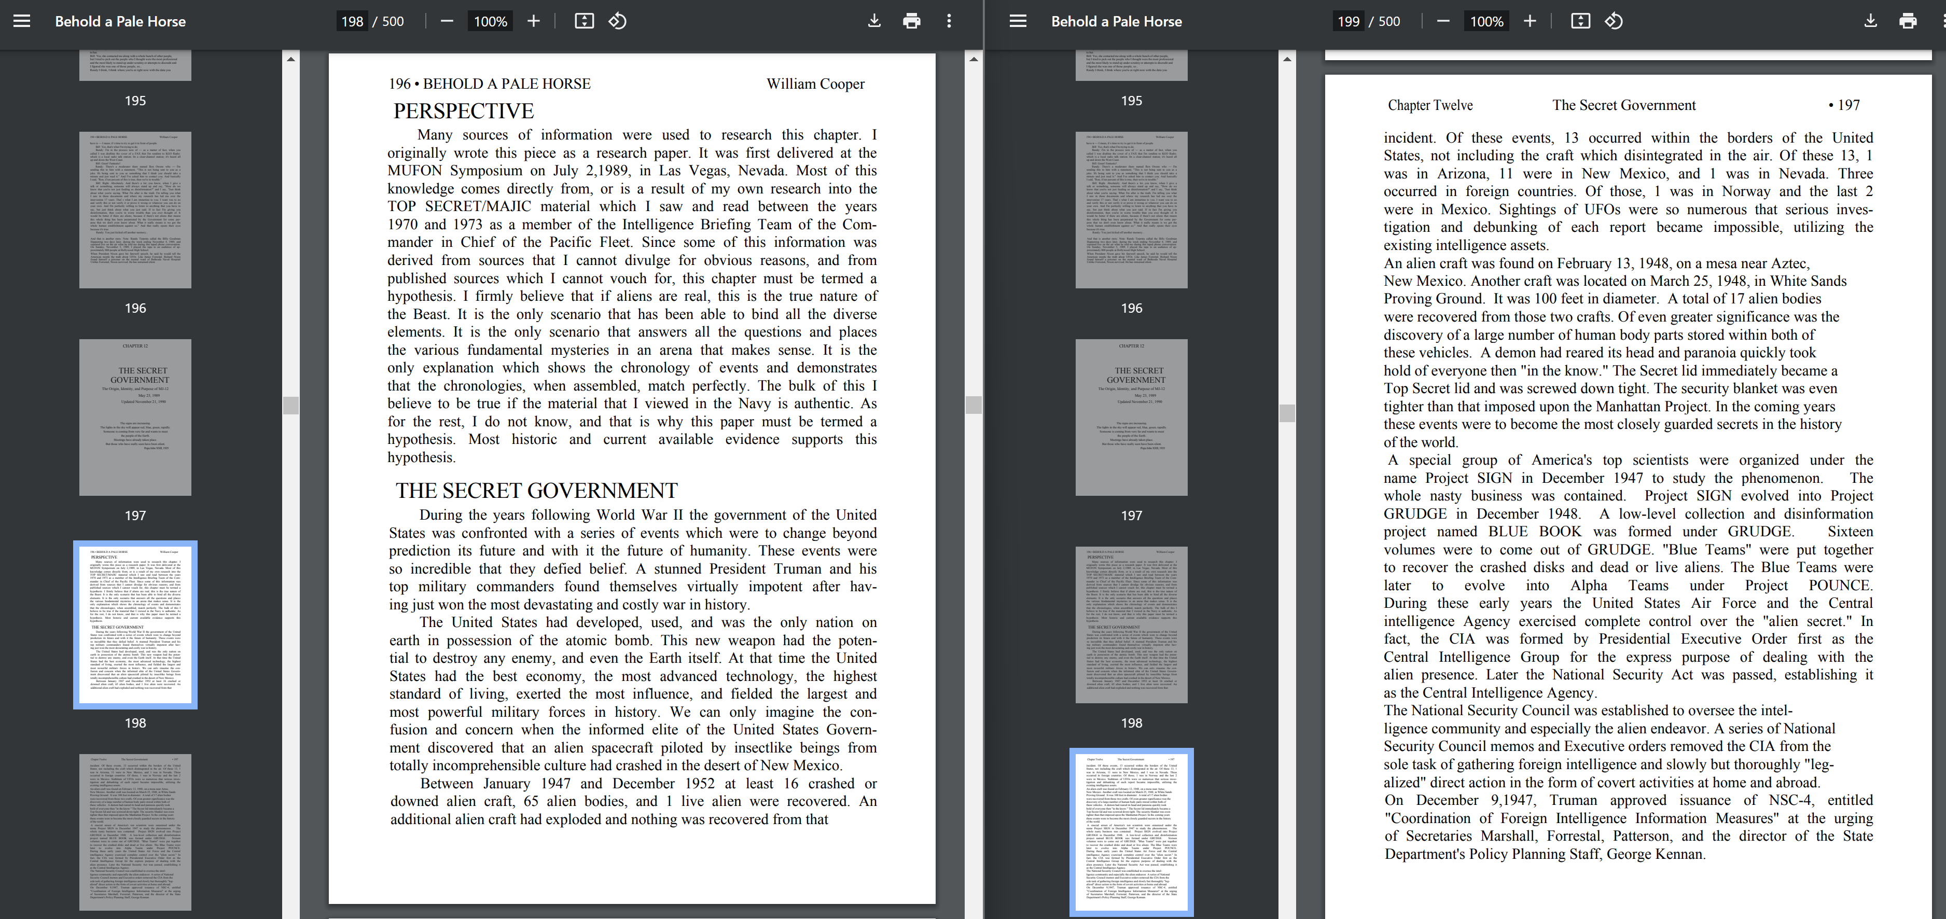1946x919 pixels.
Task: Click page number field showing 198
Action: (352, 21)
